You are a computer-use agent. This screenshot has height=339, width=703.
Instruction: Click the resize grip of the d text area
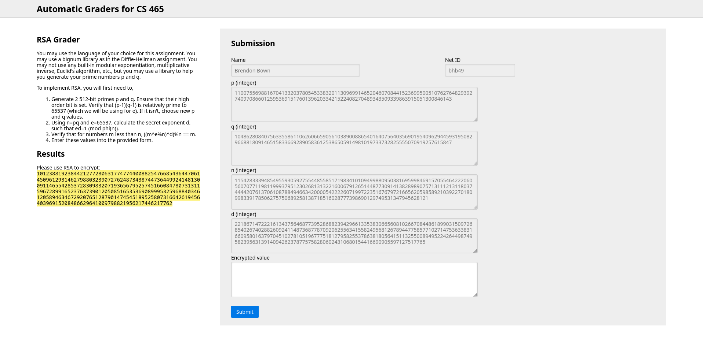[475, 251]
